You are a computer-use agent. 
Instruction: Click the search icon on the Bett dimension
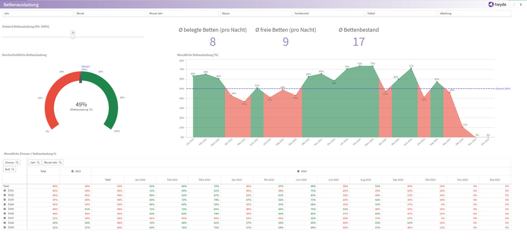13,169
